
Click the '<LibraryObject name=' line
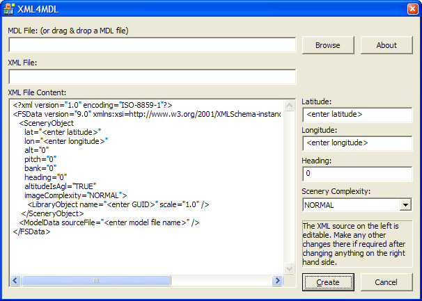118,204
